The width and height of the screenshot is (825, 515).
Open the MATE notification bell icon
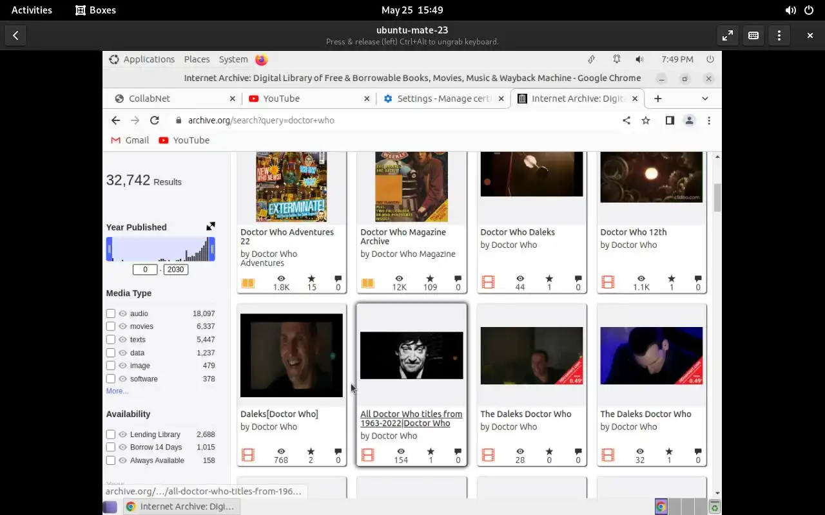click(x=617, y=59)
